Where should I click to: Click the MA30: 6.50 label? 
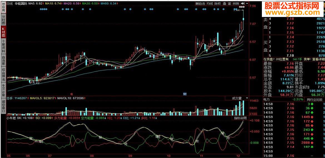coord(90,4)
